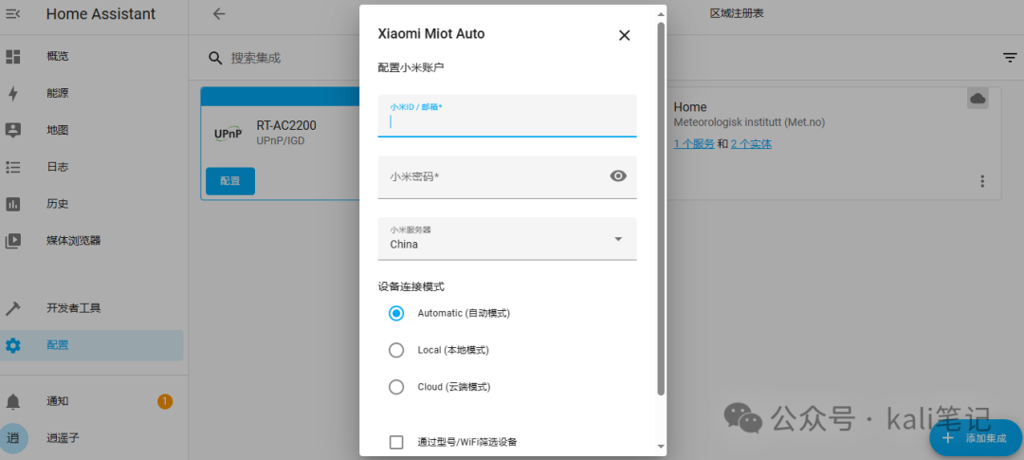The height and width of the screenshot is (460, 1024).
Task: Enable 通过型号/WiFi筛选设备 checkbox
Action: pos(396,442)
